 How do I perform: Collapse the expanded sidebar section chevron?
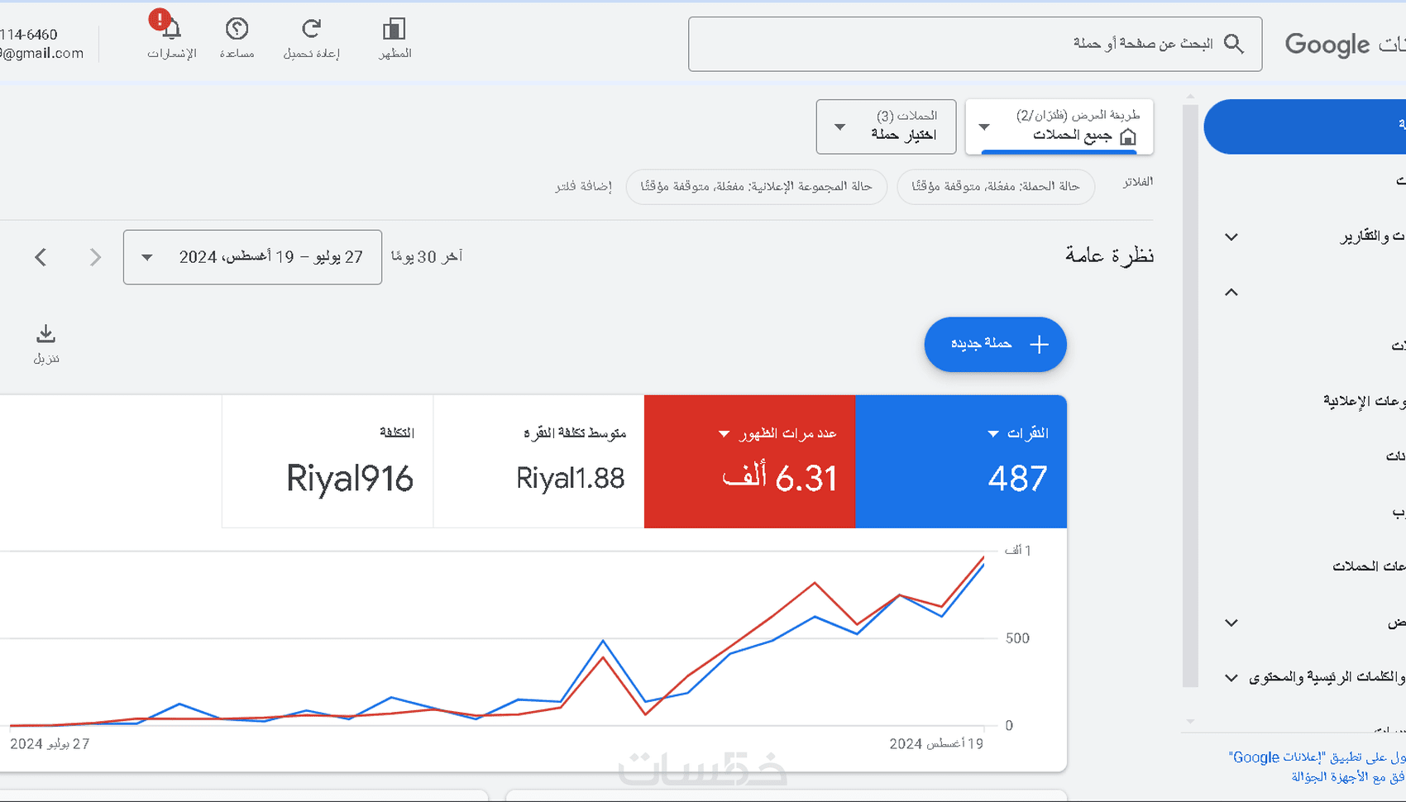pyautogui.click(x=1231, y=292)
